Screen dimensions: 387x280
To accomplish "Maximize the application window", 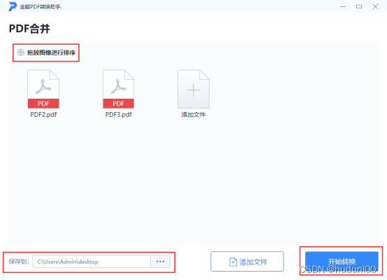I will pyautogui.click(x=359, y=7).
